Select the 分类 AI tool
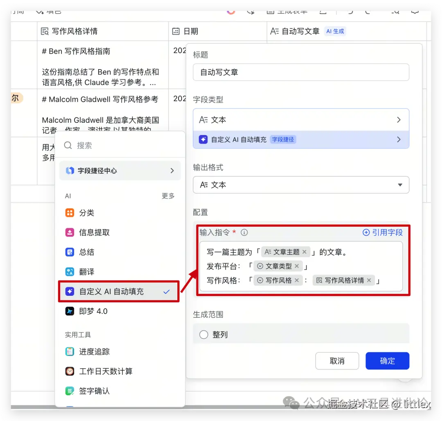The height and width of the screenshot is (421, 442). coord(86,213)
